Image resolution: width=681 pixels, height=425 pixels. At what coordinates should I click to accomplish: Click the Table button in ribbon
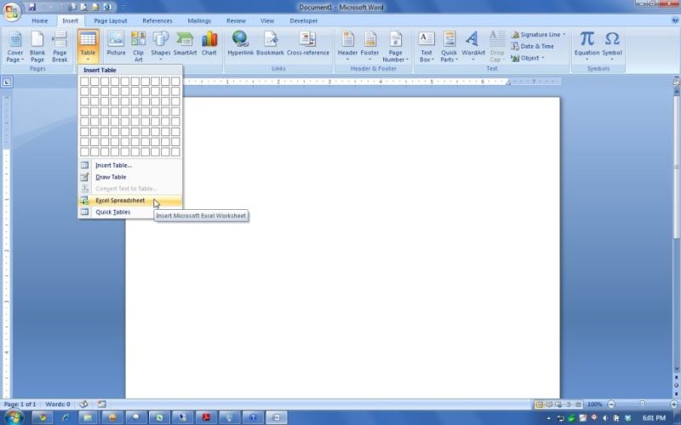point(88,47)
